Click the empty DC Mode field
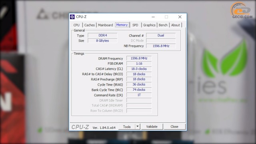This screenshot has width=256, height=144. pyautogui.click(x=161, y=41)
